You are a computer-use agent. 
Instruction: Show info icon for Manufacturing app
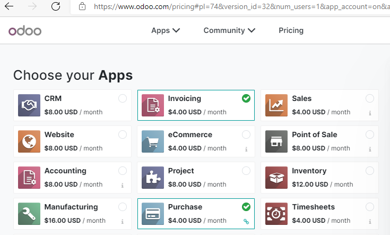coord(123,222)
